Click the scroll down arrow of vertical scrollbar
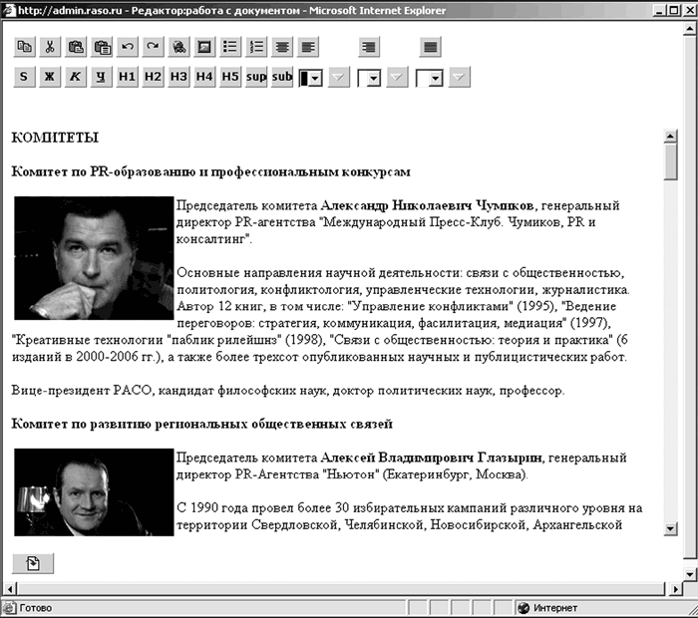This screenshot has height=618, width=698. 671,528
